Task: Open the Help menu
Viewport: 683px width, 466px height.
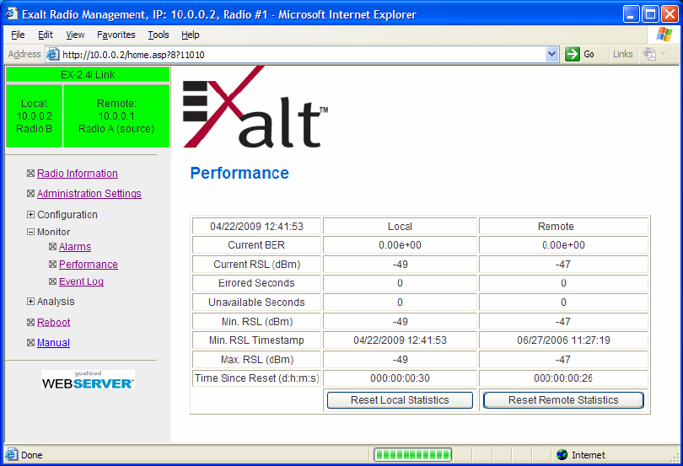Action: pos(191,35)
